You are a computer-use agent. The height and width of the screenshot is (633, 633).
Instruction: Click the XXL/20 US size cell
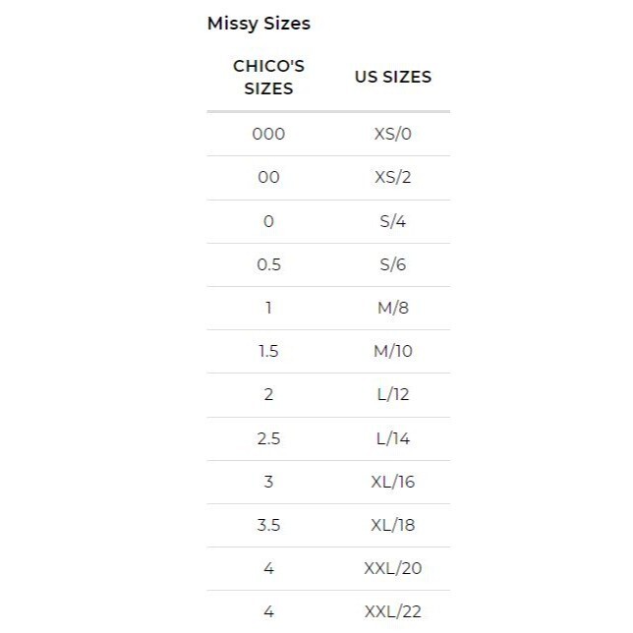(x=393, y=568)
